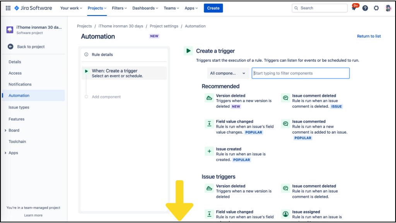396x223 pixels.
Task: Click the Recommended Issue comment deleted icon
Action: click(x=285, y=98)
